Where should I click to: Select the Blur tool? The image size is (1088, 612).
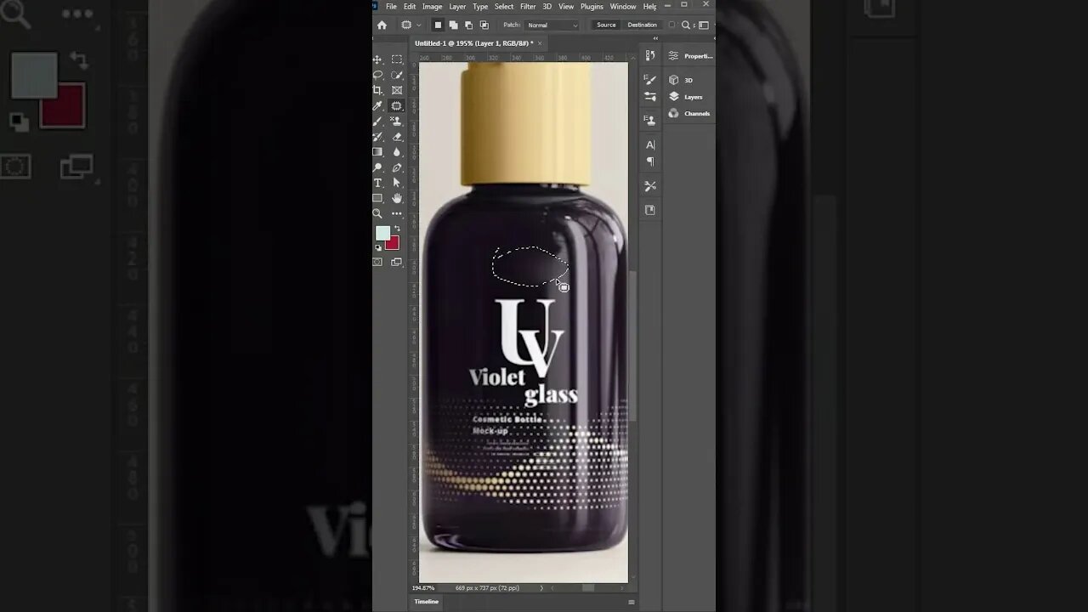click(397, 152)
